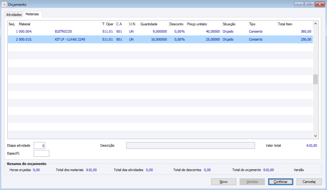Viewport: 327px width, 190px height.
Task: Click Valor total 610,00 value
Action: coord(311,146)
